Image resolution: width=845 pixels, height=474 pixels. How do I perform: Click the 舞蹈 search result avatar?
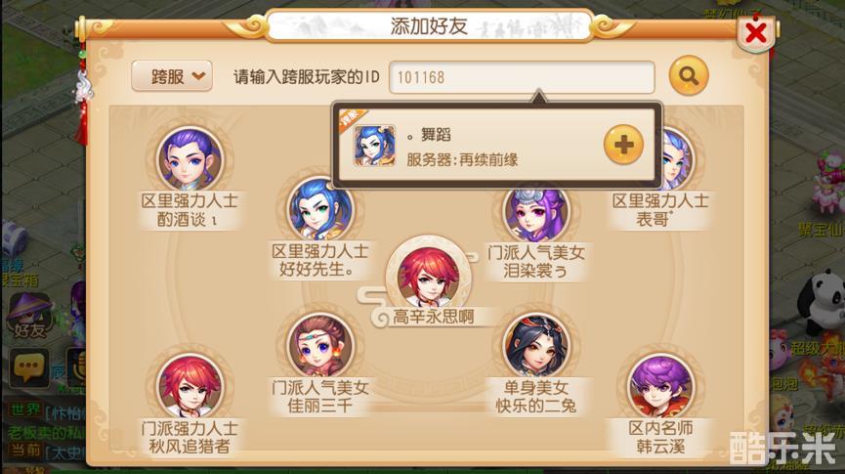(x=374, y=145)
